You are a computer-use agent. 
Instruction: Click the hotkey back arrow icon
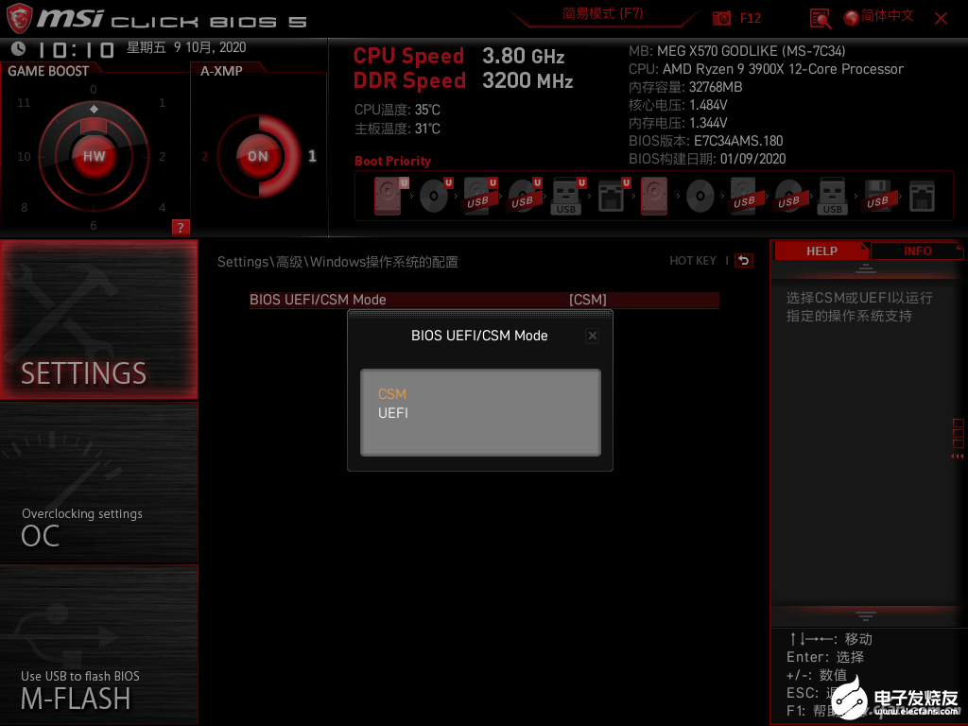(744, 261)
